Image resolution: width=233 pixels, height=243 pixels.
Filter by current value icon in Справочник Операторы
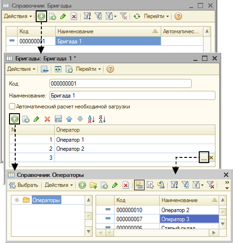pos(185,185)
